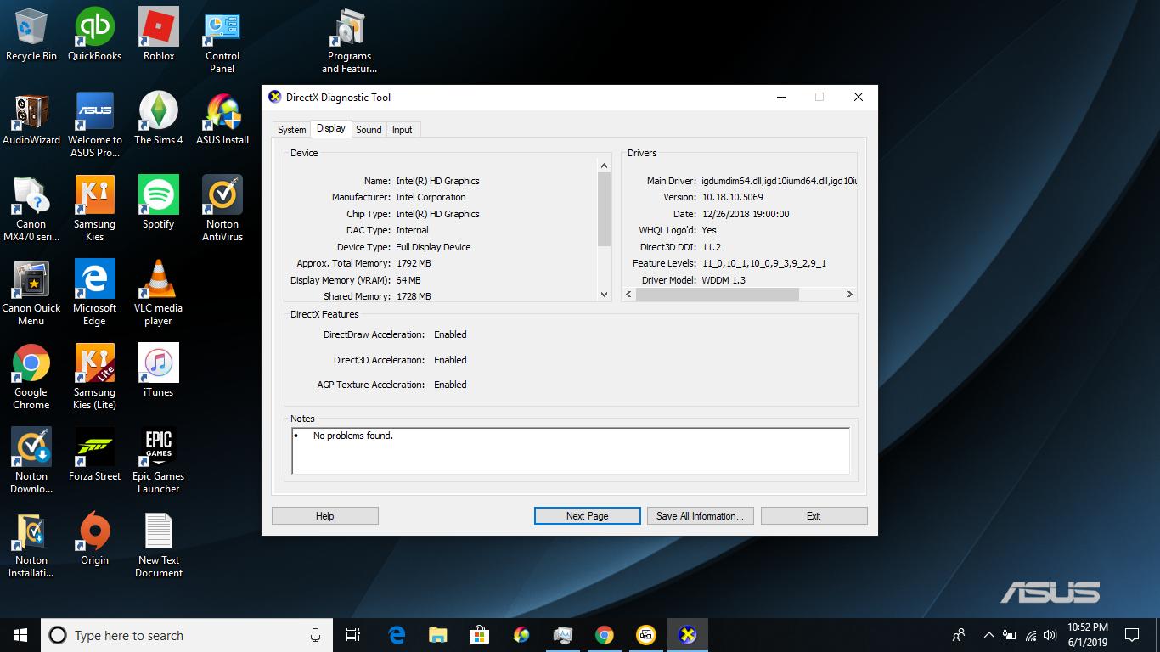This screenshot has height=652, width=1160.
Task: Launch Microsoft Edge from the desktop
Action: click(95, 292)
